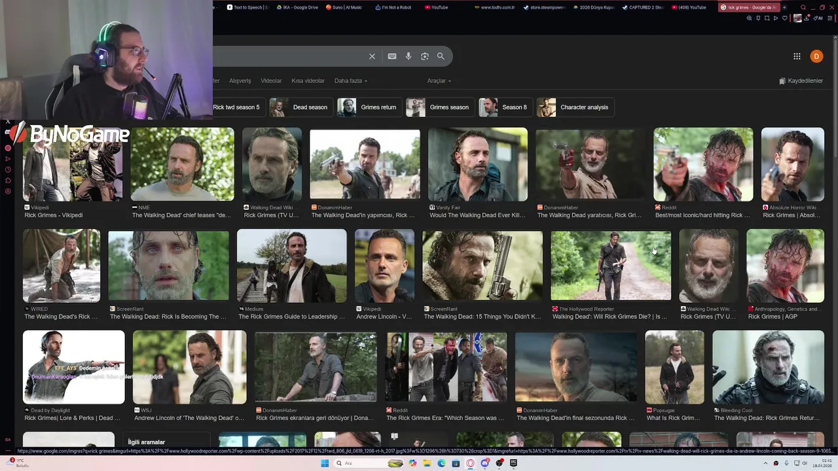Select the Character analysis filter chip

tap(575, 107)
